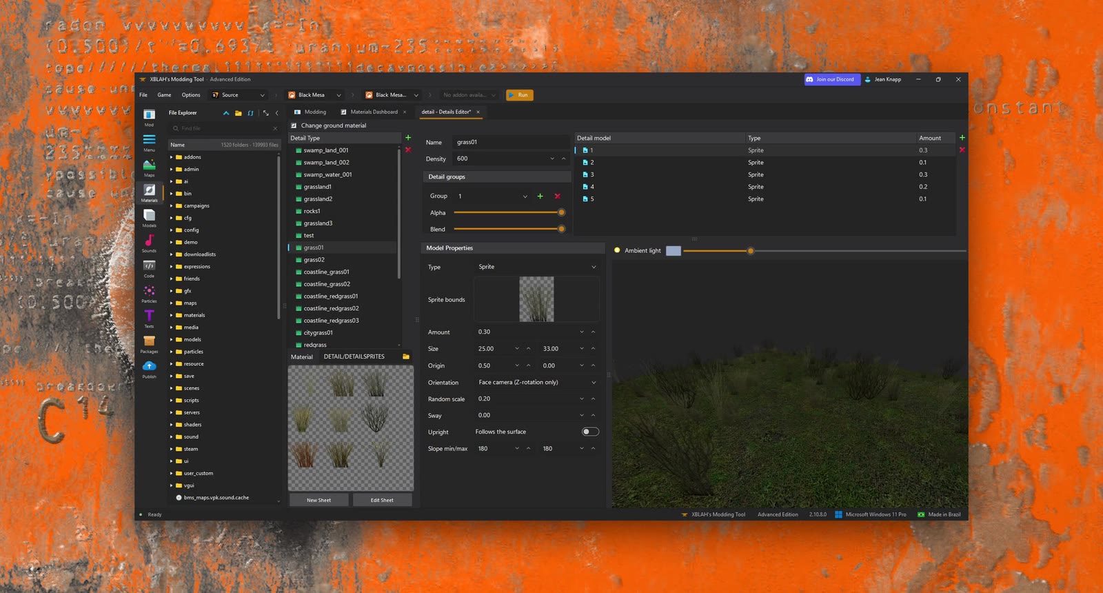This screenshot has height=593, width=1103.
Task: Close the Materials Dashboard tab
Action: pyautogui.click(x=405, y=112)
